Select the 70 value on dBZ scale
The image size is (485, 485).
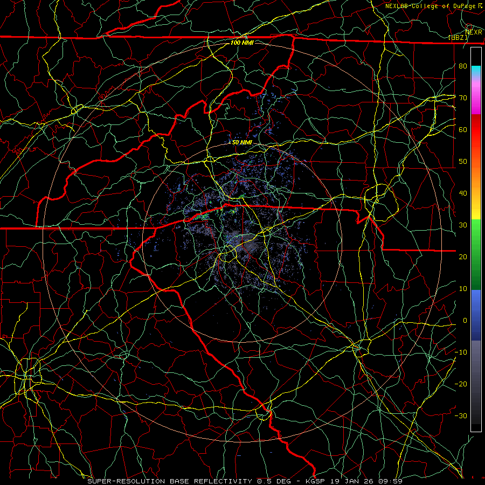pos(463,98)
